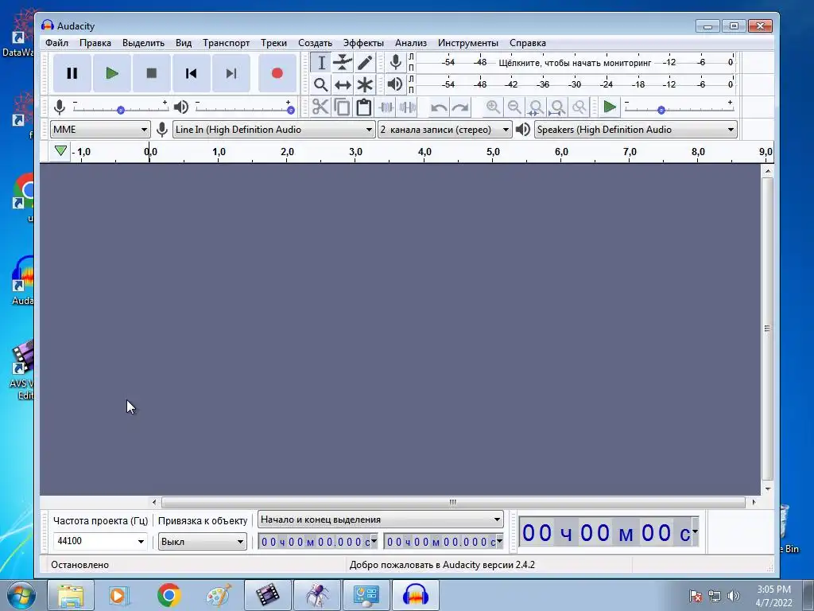This screenshot has height=611, width=814.
Task: Click the playback meter speaker icon
Action: click(x=396, y=84)
